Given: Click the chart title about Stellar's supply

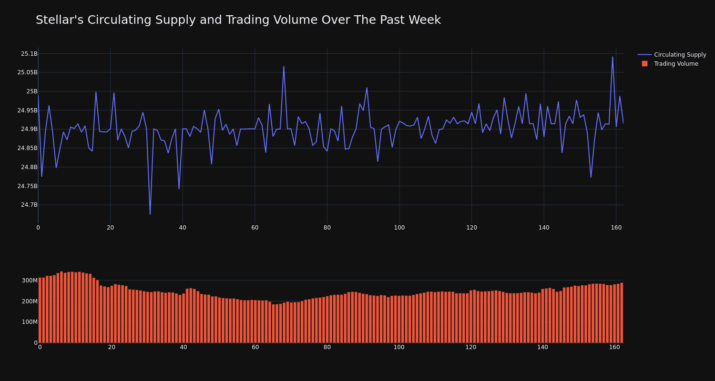Looking at the screenshot, I should pos(238,20).
